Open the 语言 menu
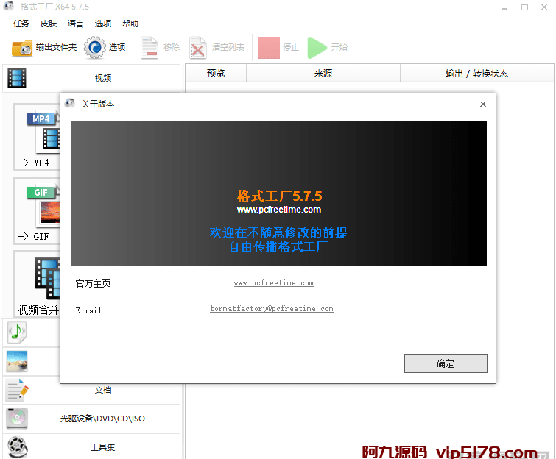The width and height of the screenshot is (556, 459). [x=76, y=24]
